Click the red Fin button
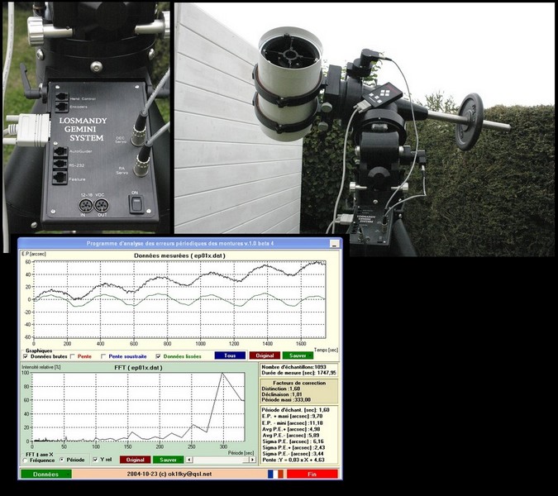This screenshot has height=496, width=558. [312, 475]
